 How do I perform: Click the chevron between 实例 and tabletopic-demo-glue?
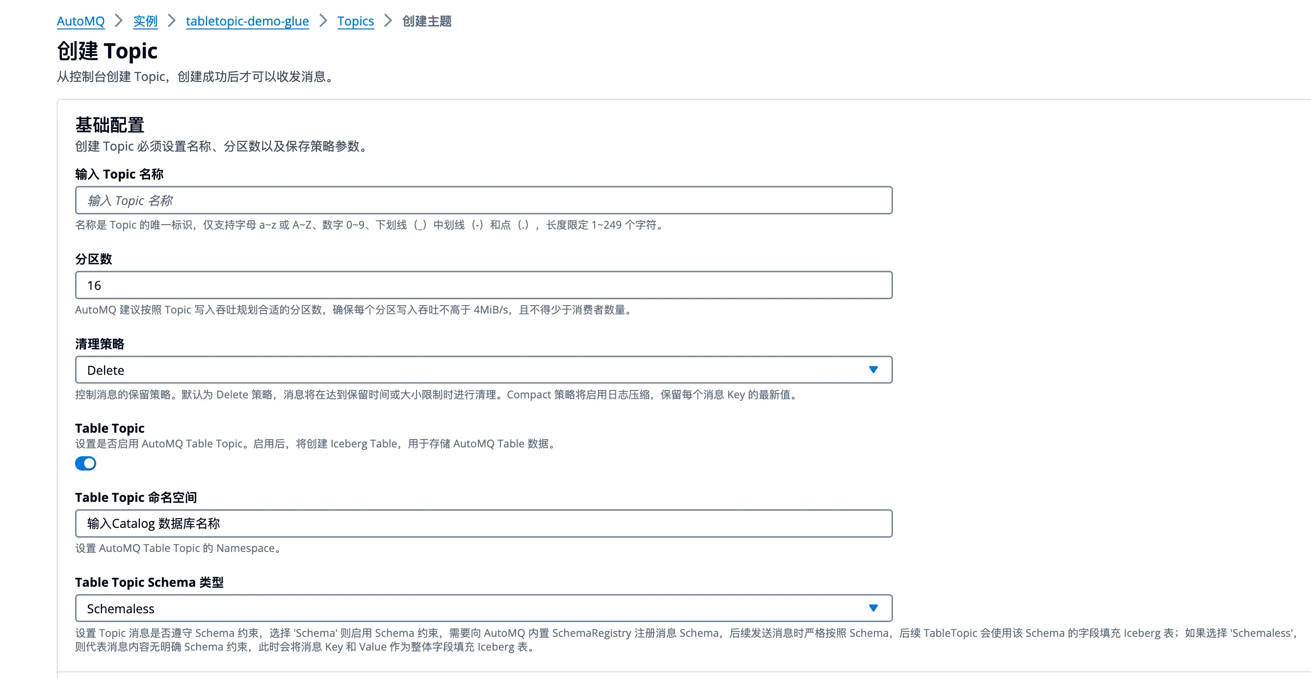pos(172,22)
